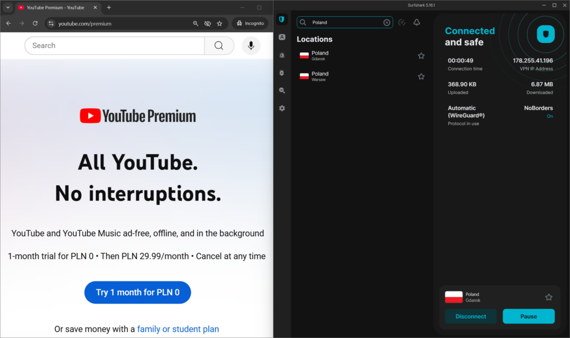Select the Poland Gdansk location
This screenshot has width=570, height=338.
click(362, 56)
